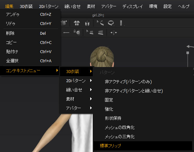Select the piping tool without arrow cursor
The height and width of the screenshot is (152, 194).
pos(101,33)
